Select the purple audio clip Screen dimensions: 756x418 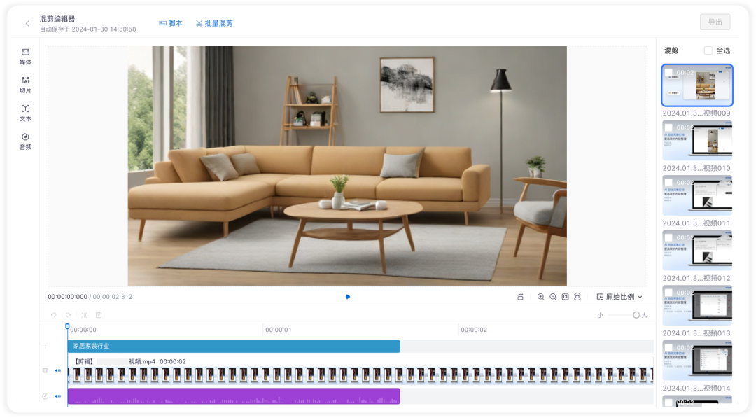[x=234, y=396]
